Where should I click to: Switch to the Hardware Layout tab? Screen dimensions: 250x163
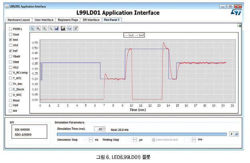[x=19, y=20]
